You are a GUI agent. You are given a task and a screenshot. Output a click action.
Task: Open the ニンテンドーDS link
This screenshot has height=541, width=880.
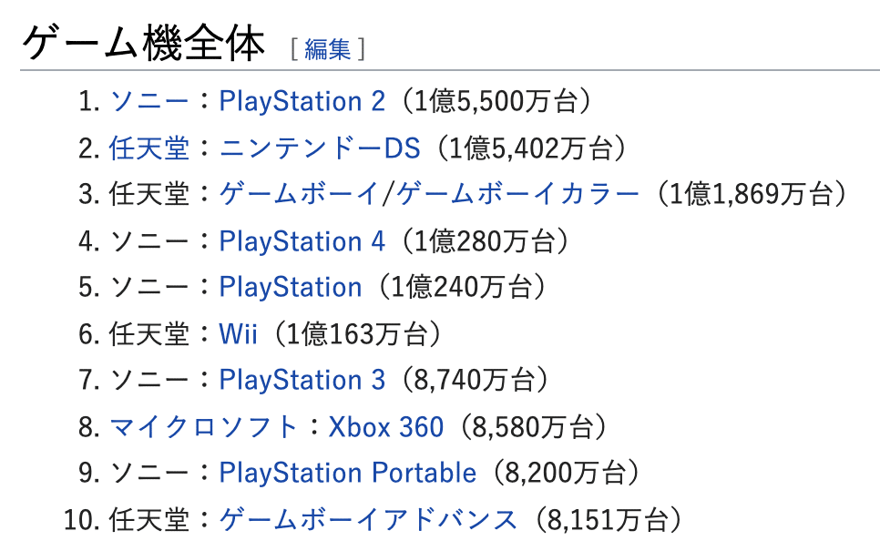(320, 148)
